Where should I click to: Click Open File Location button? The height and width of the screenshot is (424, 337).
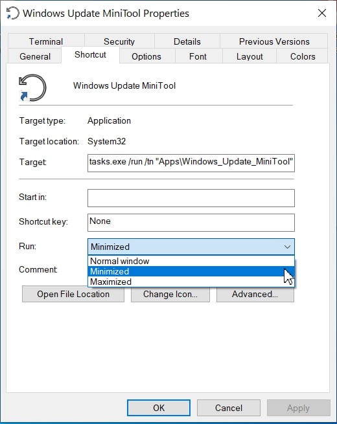click(73, 294)
